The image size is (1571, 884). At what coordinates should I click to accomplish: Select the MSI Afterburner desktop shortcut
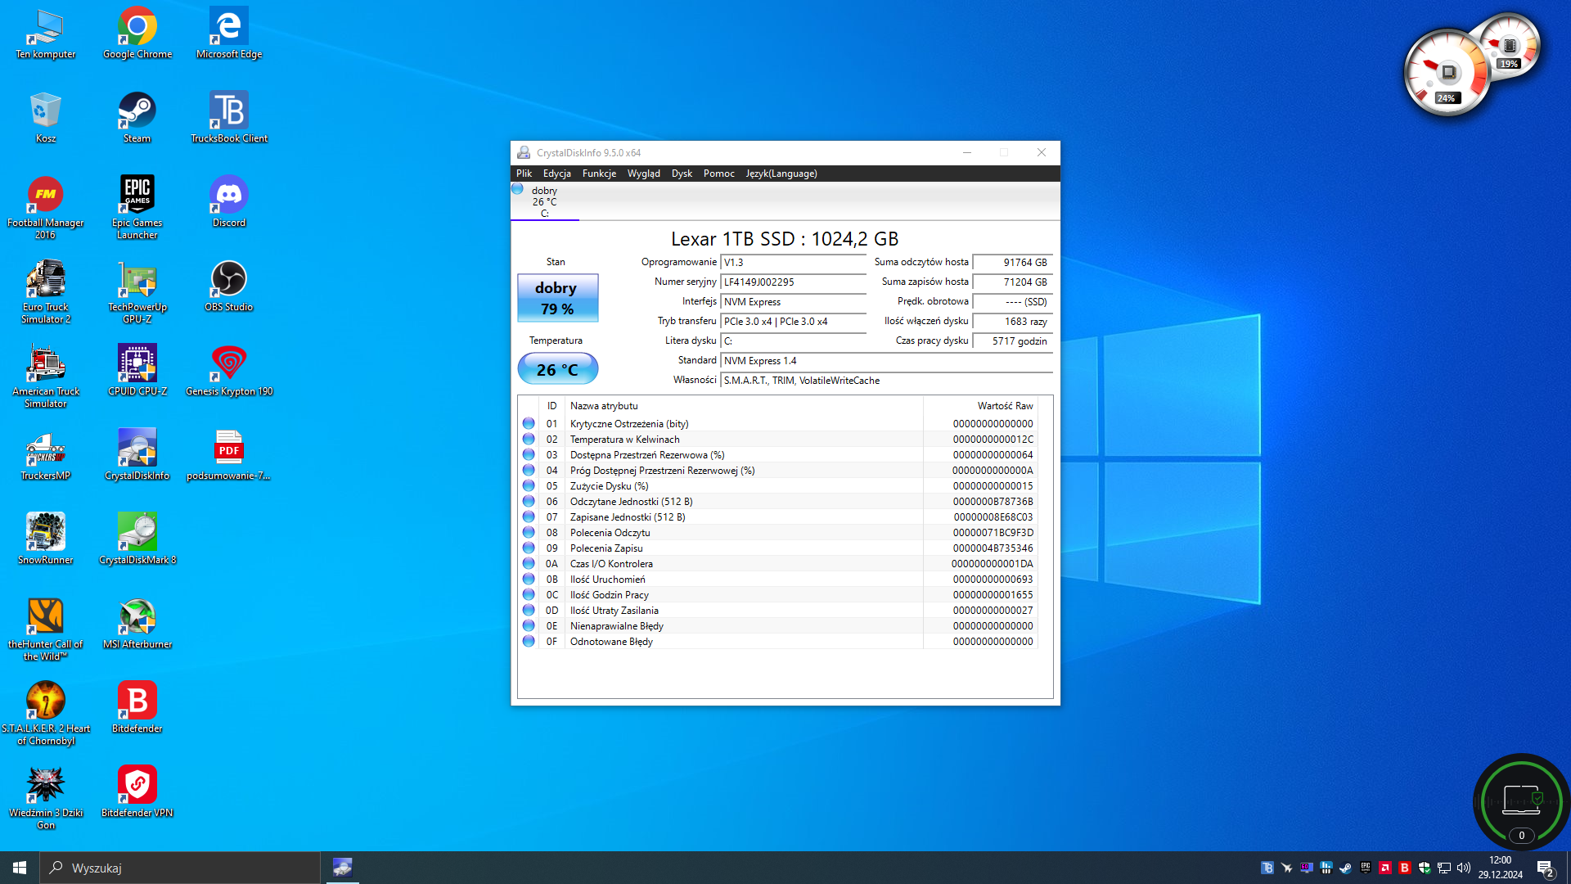point(137,625)
